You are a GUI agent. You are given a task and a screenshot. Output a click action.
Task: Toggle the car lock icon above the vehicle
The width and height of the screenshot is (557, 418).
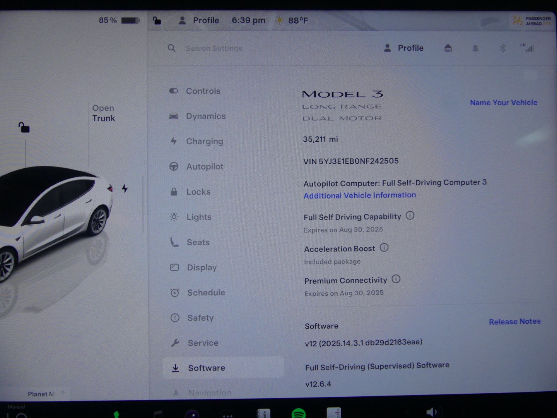pyautogui.click(x=24, y=127)
